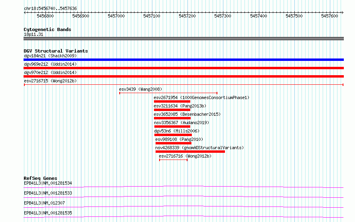Open nsv4268339 (gnomADStructuralVariants) label
355x222 pixels.
click(x=199, y=148)
